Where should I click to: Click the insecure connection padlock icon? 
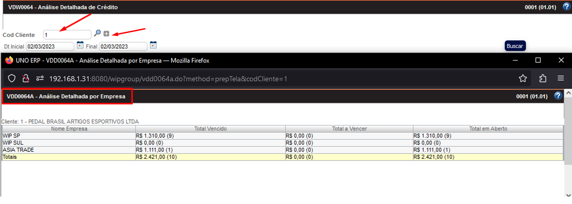(x=26, y=78)
